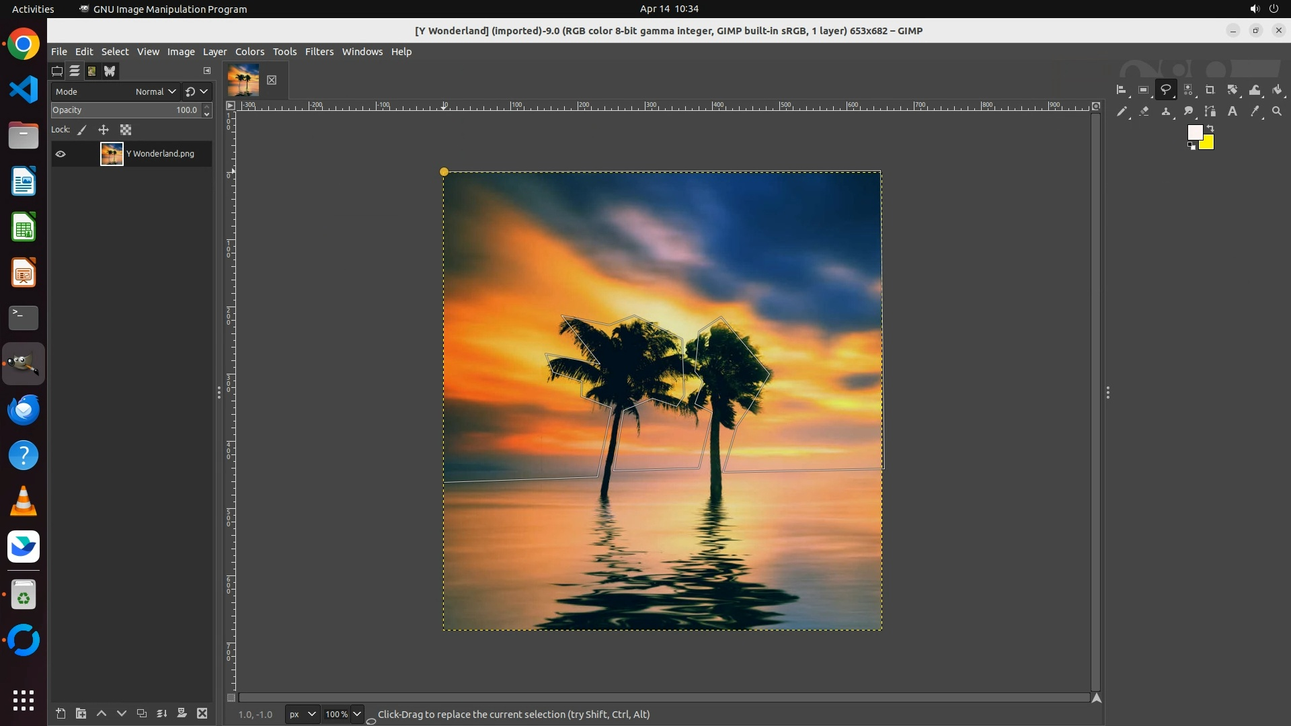The height and width of the screenshot is (726, 1291).
Task: Select the Zoom magnifier tool
Action: [x=1277, y=112]
